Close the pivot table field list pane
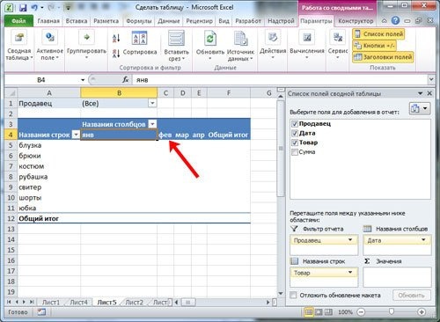This screenshot has width=440, height=322. (429, 93)
